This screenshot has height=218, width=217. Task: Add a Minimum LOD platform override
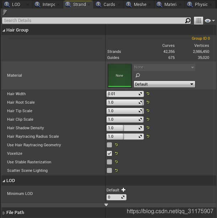pyautogui.click(x=123, y=190)
